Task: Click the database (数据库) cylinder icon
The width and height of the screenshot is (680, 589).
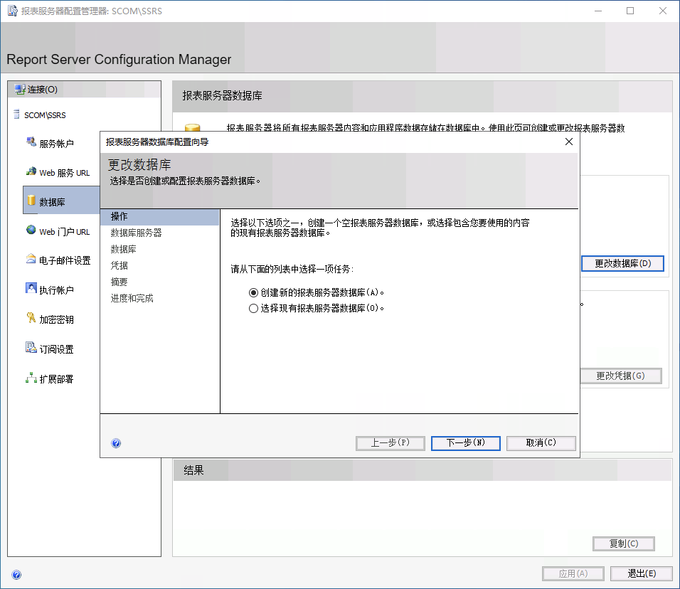Action: (x=31, y=201)
